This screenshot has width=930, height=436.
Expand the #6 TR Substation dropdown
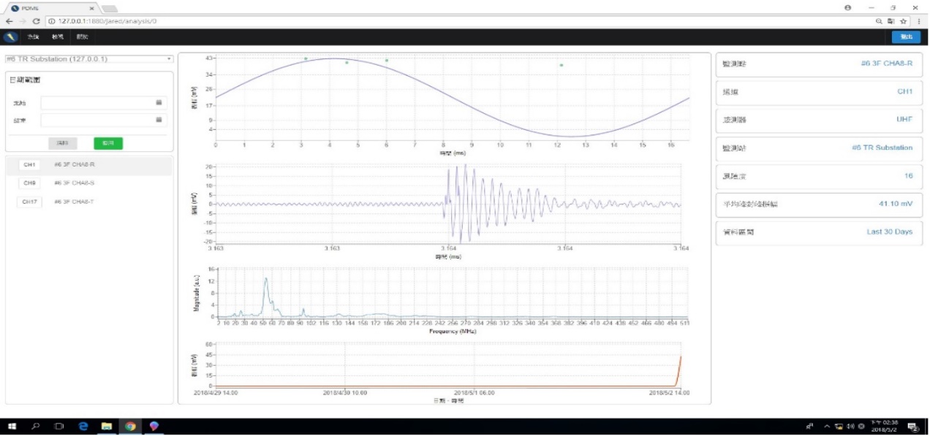point(88,59)
